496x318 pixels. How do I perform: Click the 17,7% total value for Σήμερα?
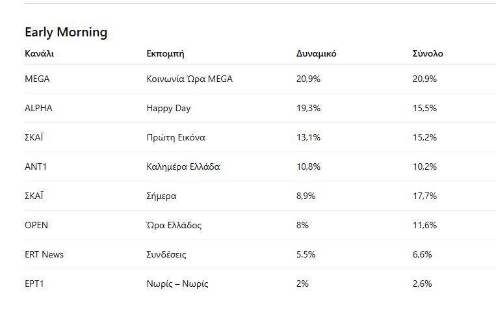pyautogui.click(x=424, y=196)
